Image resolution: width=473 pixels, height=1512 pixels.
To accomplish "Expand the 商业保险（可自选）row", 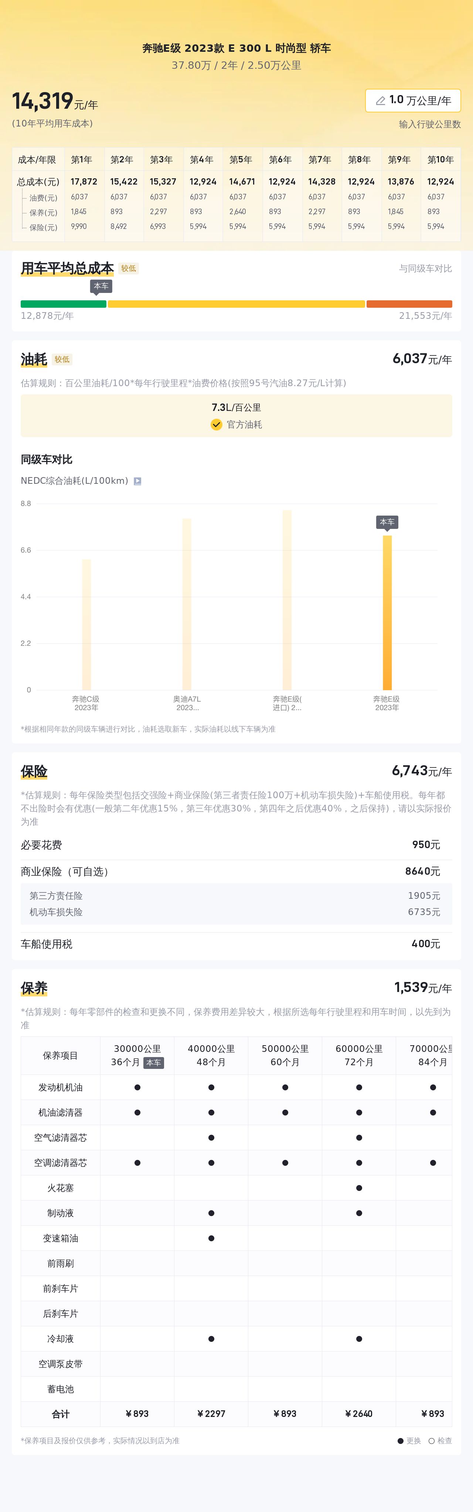I will 236,872.
